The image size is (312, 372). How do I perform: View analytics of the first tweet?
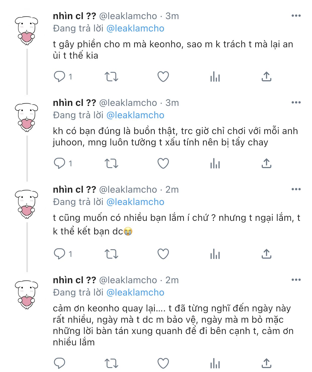click(x=215, y=76)
